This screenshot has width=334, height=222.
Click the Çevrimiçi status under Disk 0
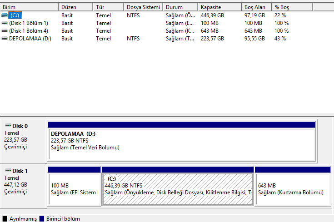(15, 147)
